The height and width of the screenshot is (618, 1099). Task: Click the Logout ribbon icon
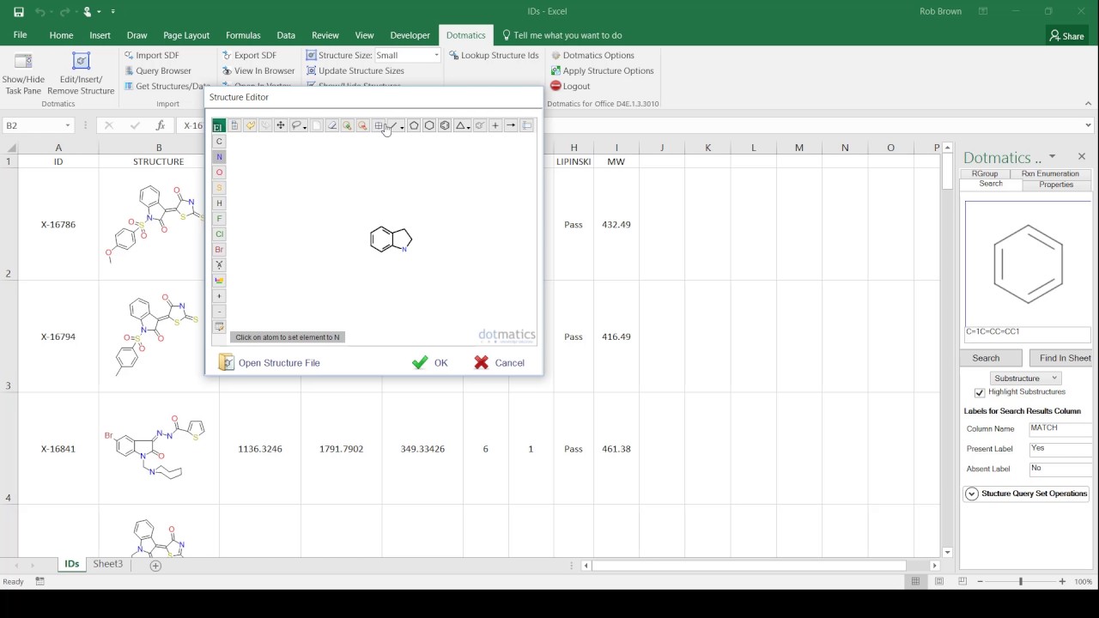[556, 86]
